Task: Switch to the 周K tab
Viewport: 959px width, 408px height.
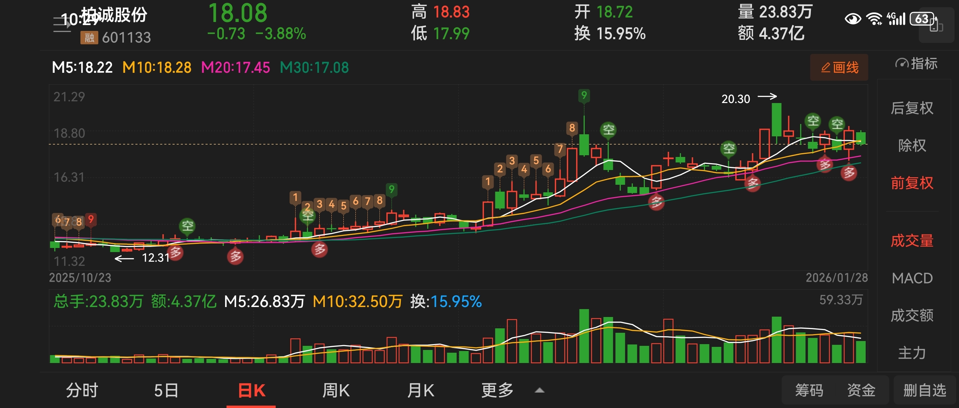Action: (335, 390)
